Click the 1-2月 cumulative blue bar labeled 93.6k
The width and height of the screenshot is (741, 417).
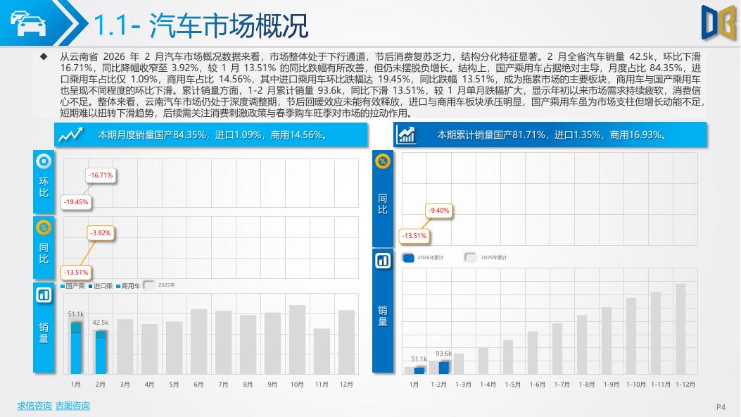click(444, 368)
